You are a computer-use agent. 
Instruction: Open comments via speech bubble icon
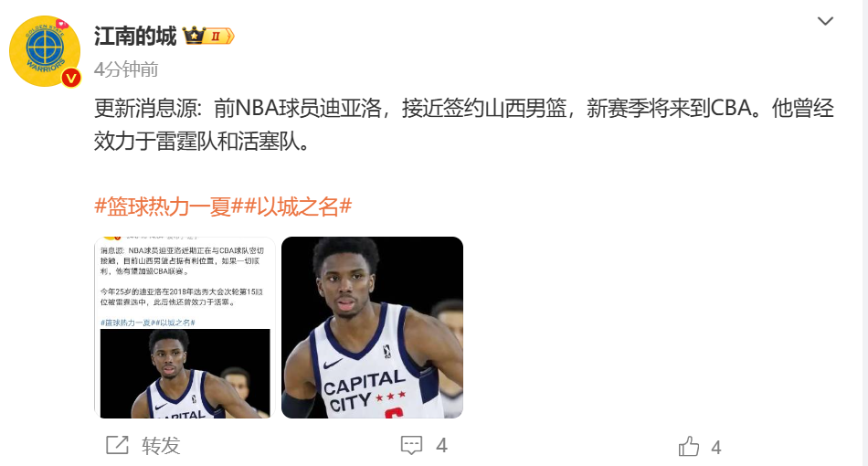(x=411, y=446)
